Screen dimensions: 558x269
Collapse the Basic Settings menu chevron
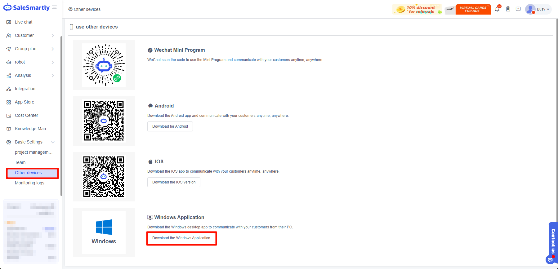(x=53, y=142)
